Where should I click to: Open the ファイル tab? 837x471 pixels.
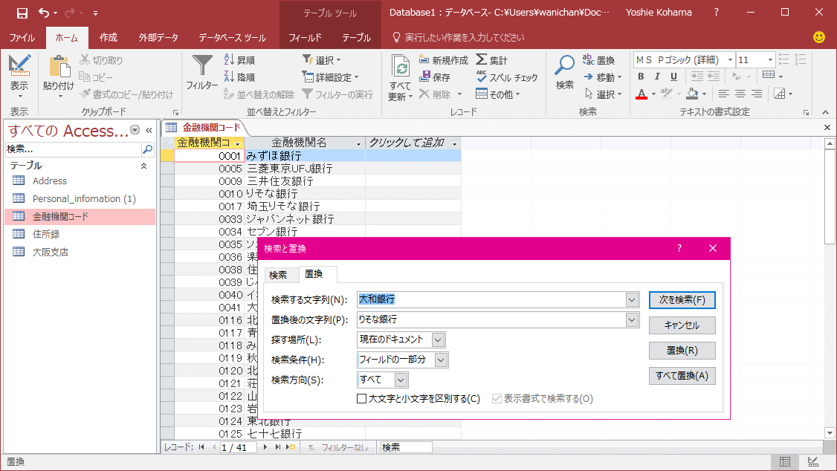[x=22, y=37]
